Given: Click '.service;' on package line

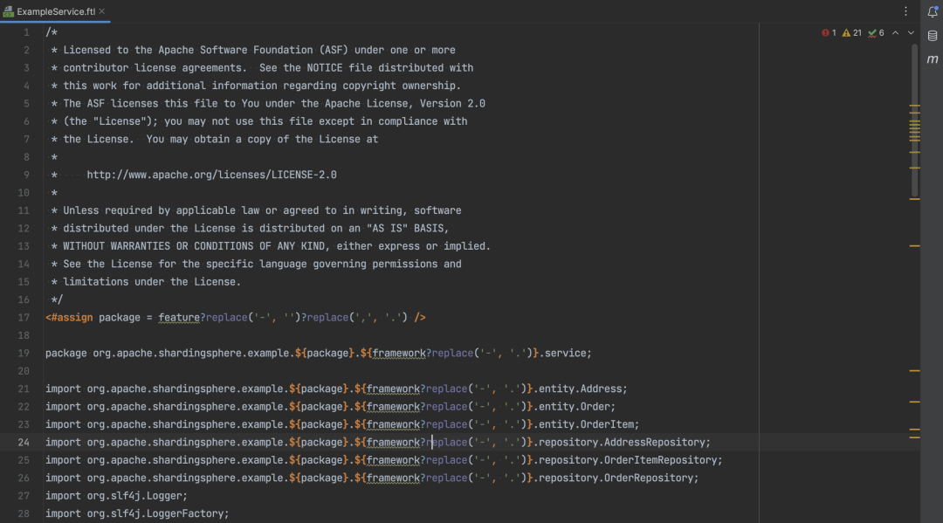Looking at the screenshot, I should pyautogui.click(x=565, y=354).
